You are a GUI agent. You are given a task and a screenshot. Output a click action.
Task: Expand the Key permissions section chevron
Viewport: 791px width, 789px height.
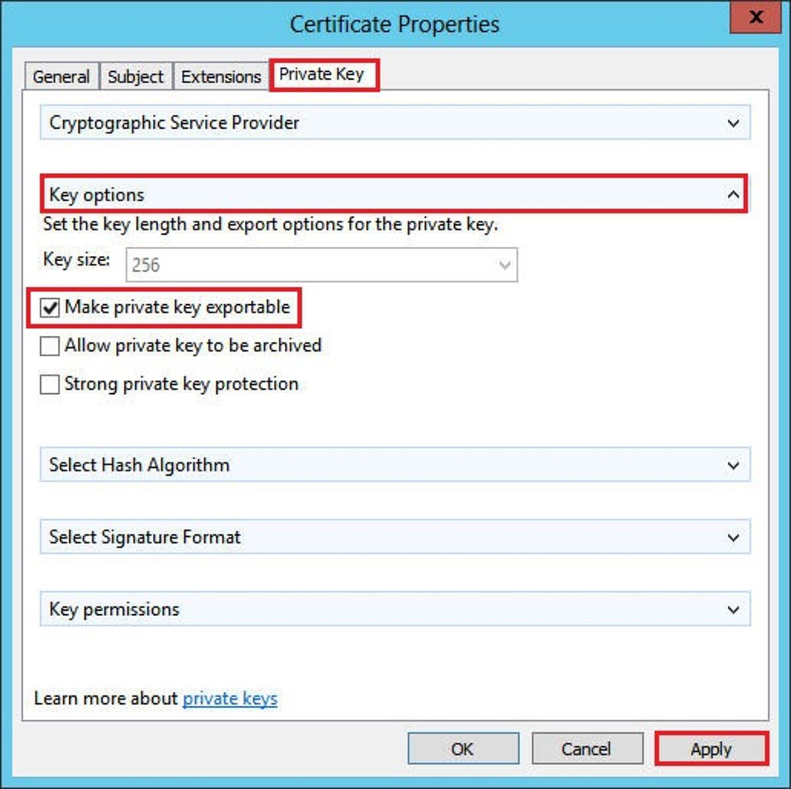pos(733,610)
